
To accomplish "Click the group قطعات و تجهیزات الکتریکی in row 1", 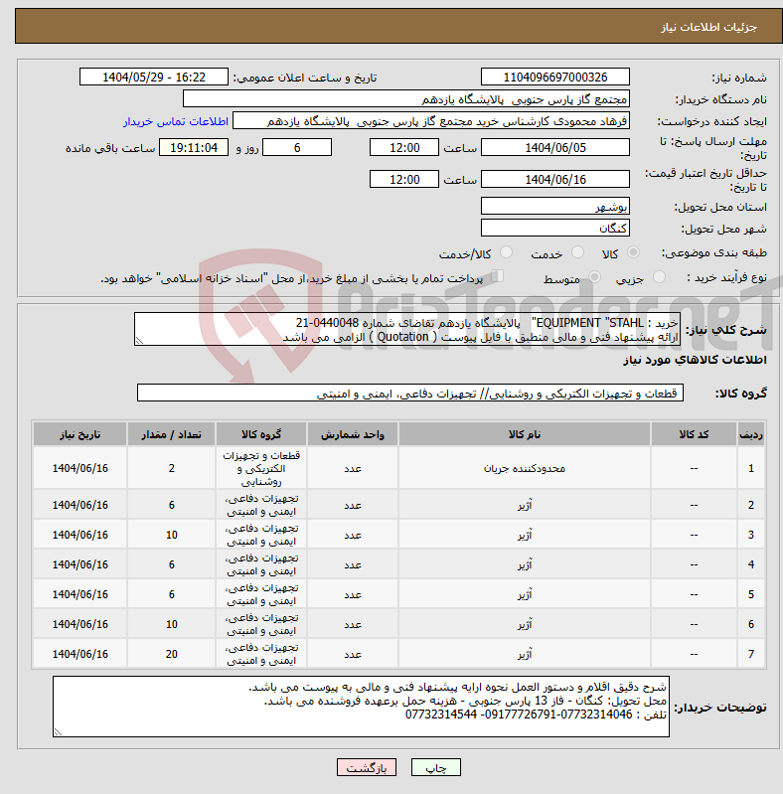I will coord(261,468).
